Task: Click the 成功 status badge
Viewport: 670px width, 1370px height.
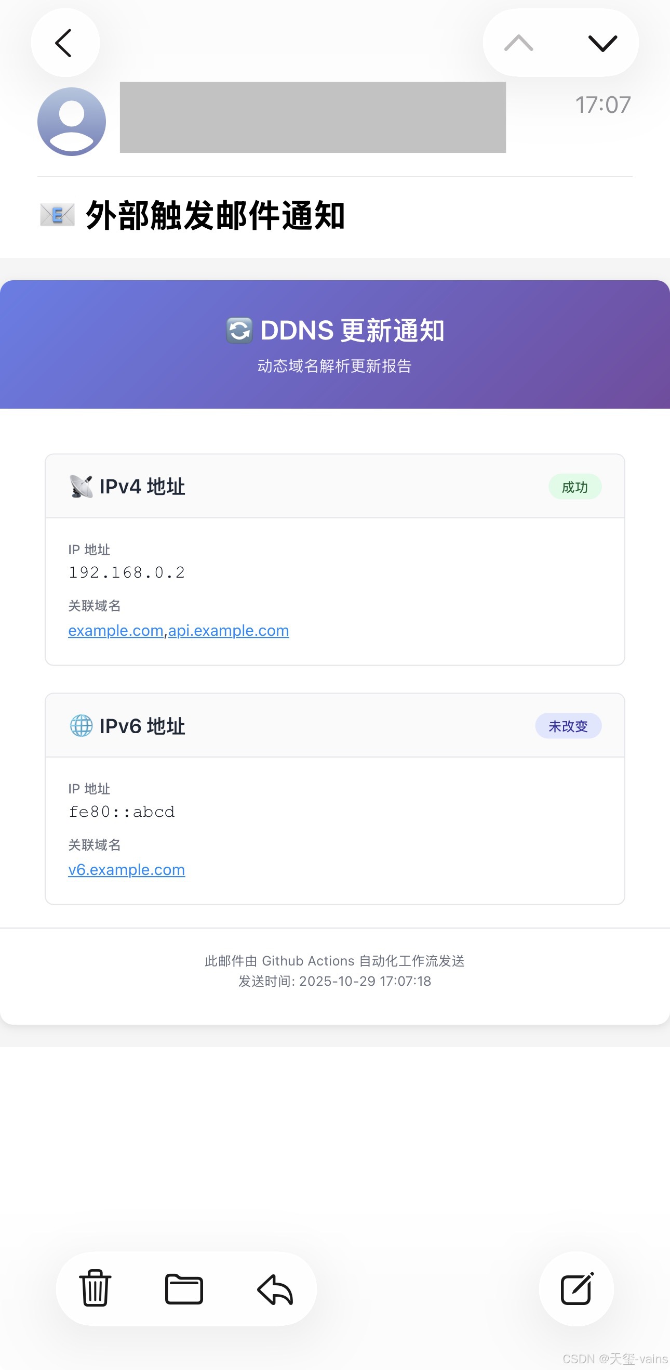Action: click(x=575, y=486)
